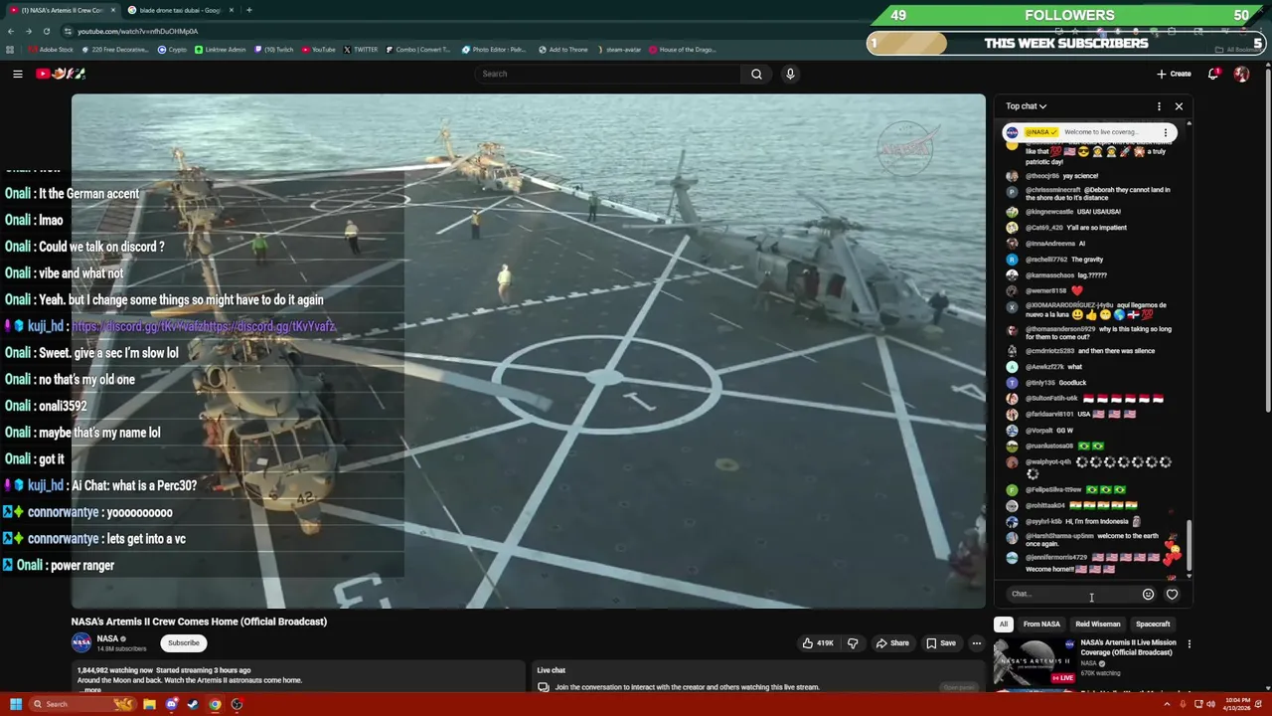Open the Crypto bookmark
The width and height of the screenshot is (1272, 716).
tap(173, 50)
